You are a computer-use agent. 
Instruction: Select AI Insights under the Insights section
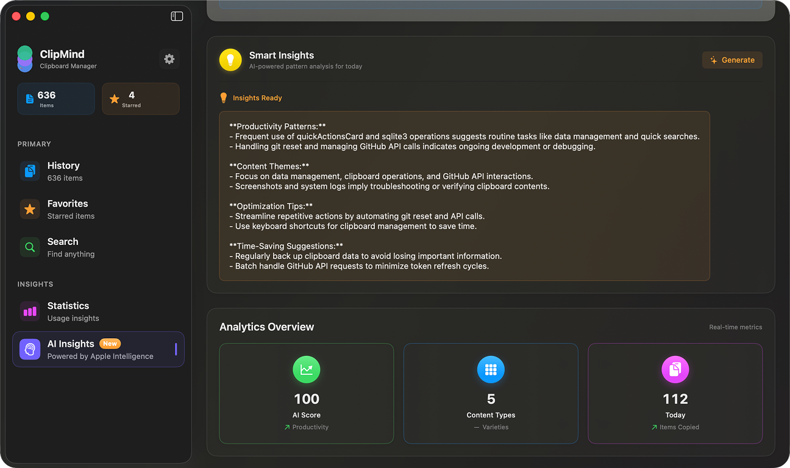tap(98, 349)
